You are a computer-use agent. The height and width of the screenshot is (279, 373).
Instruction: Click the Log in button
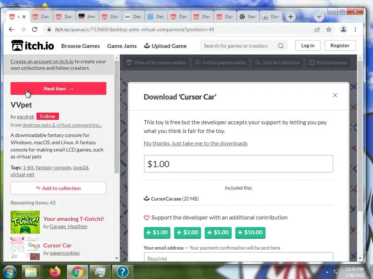[307, 45]
